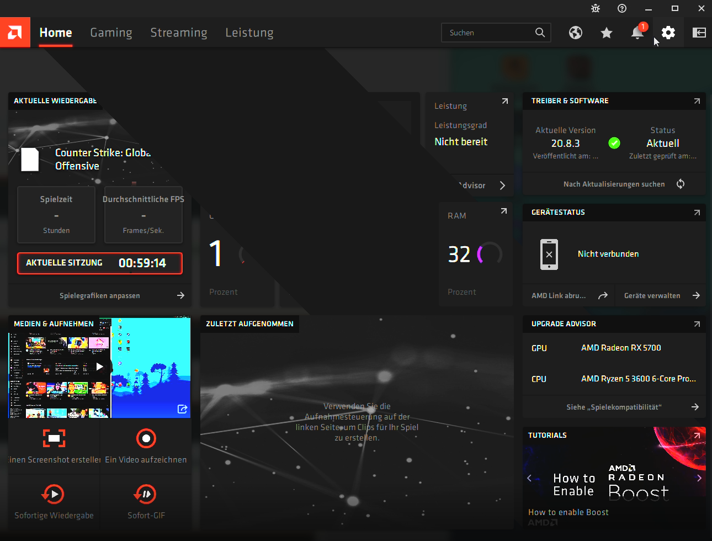Click the Counter Strike: Global Offensive title

(x=103, y=159)
